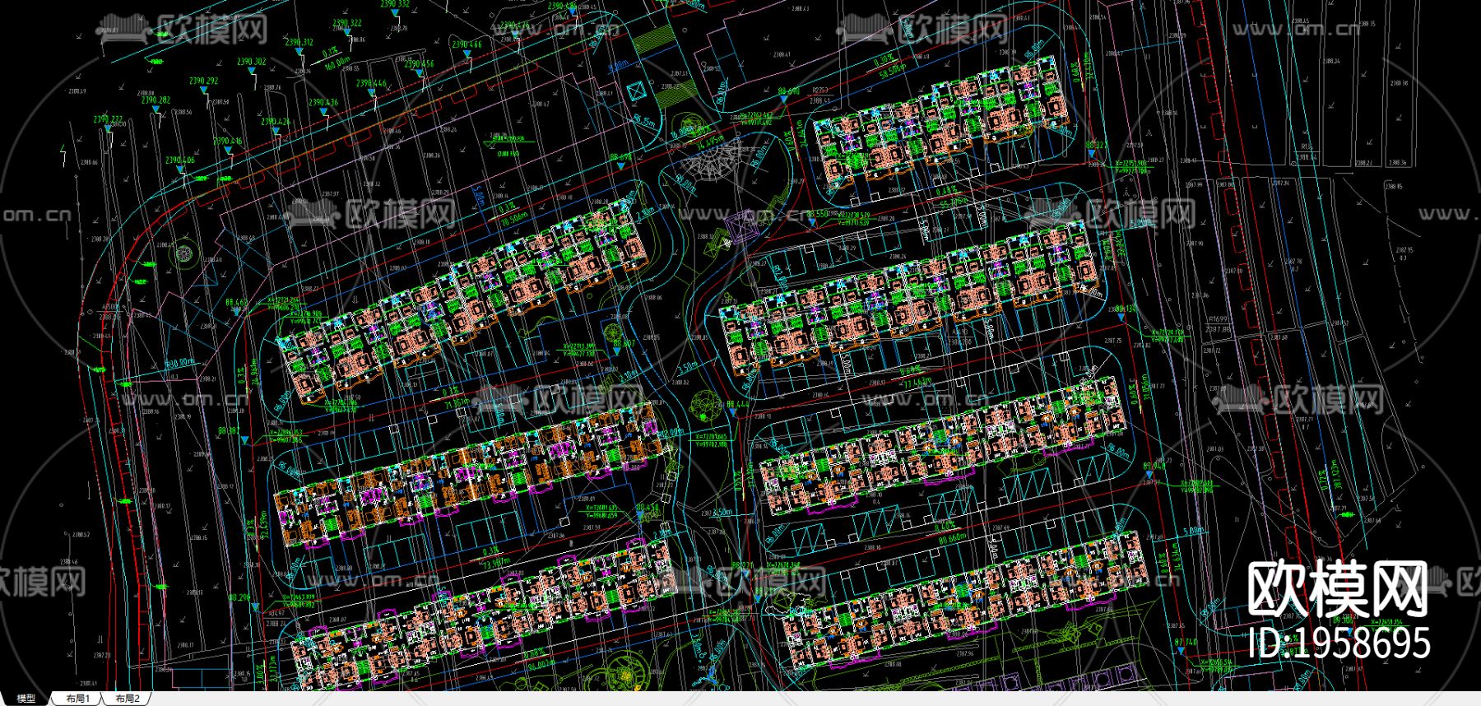Select the green elevation label 2390.322
The height and width of the screenshot is (706, 1481).
(346, 24)
